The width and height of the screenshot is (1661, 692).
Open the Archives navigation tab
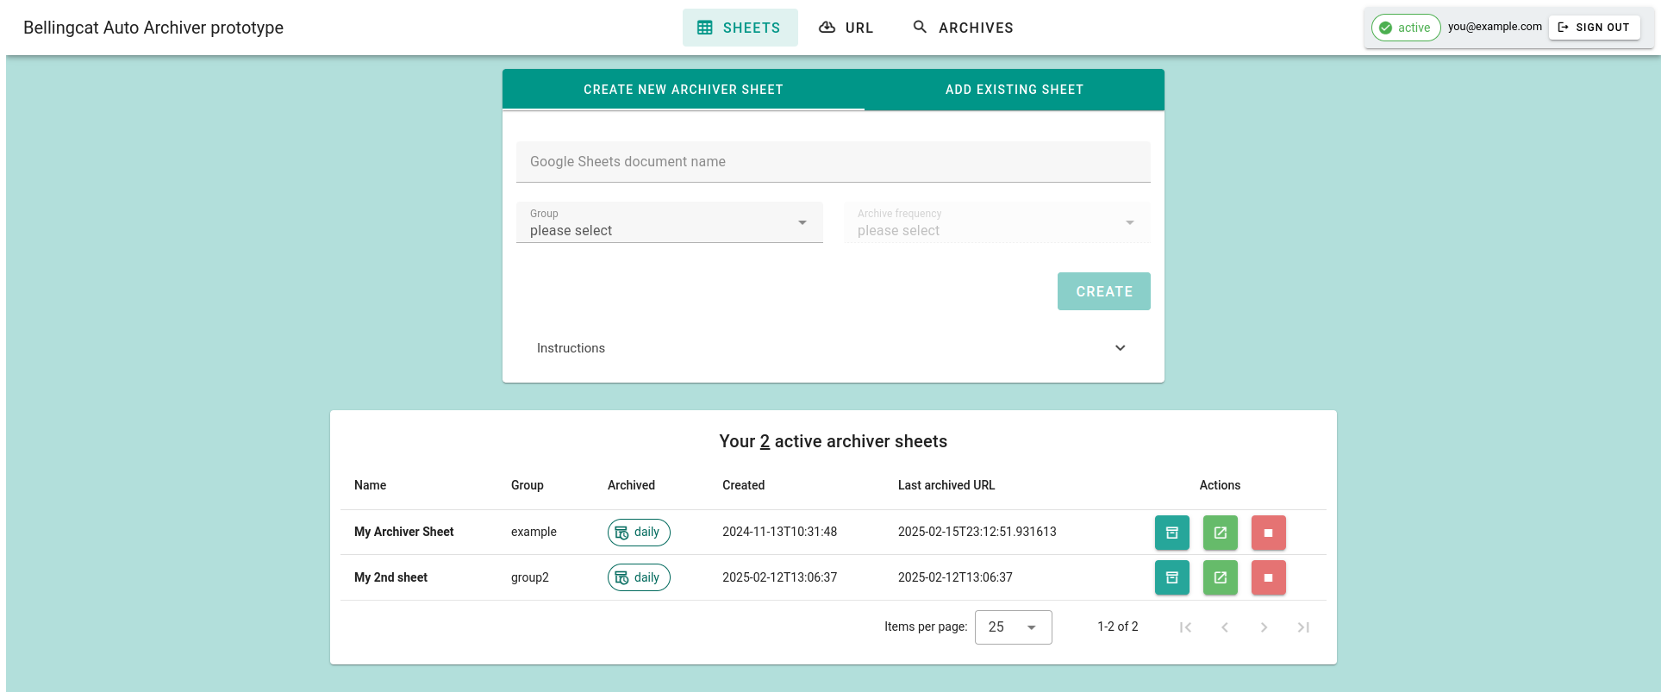tap(963, 28)
